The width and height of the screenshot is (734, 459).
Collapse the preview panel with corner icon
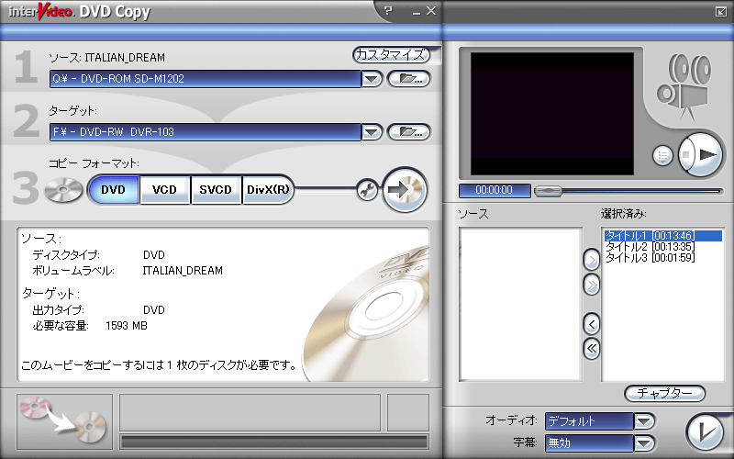[721, 12]
